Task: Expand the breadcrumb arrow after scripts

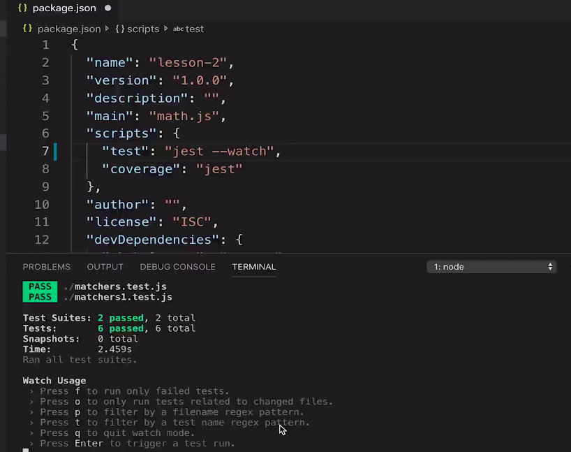Action: pos(165,29)
